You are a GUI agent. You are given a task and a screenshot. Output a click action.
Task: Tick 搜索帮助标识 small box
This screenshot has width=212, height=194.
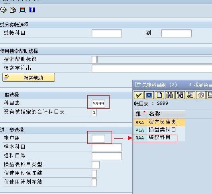(x=94, y=60)
